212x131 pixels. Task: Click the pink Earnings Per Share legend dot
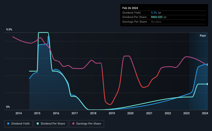[x=73, y=124]
